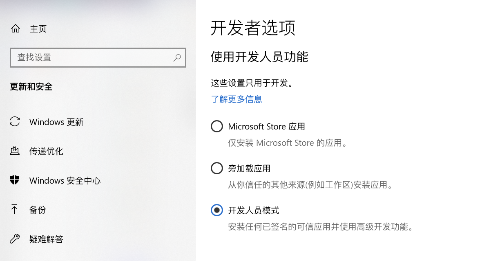The image size is (482, 261).
Task: Open the 了解更多信息 link
Action: coord(237,99)
